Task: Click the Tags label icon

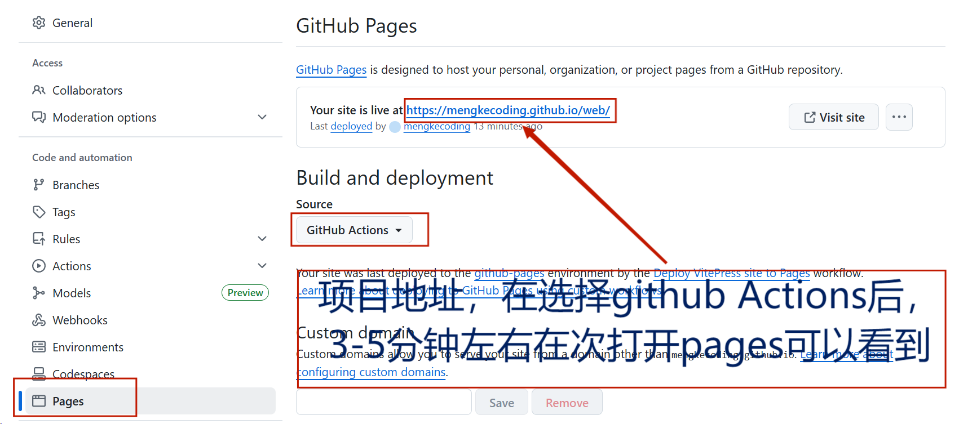Action: 39,212
